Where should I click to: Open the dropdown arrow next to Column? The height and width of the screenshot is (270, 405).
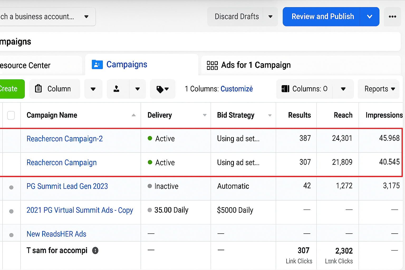click(93, 89)
